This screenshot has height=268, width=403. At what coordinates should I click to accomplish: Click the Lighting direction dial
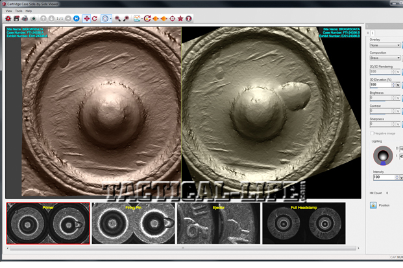382,155
